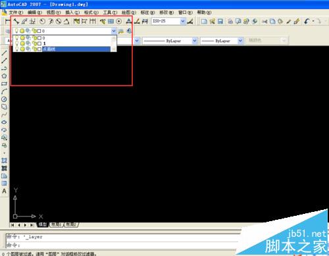Open the 插入 (Insert) menu
This screenshot has width=329, height=256.
coord(72,13)
